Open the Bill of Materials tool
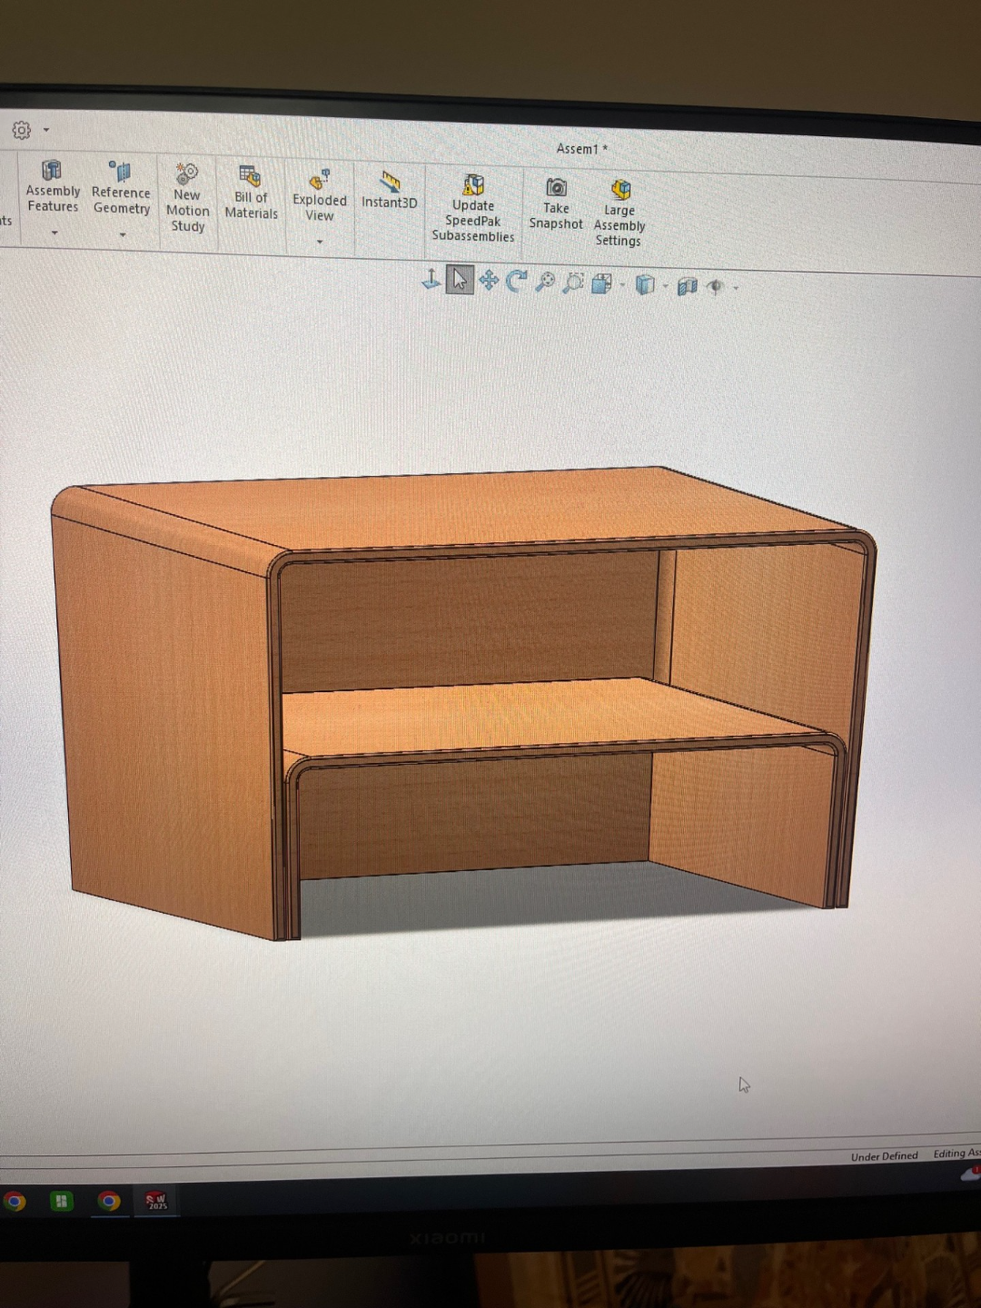Viewport: 981px width, 1308px height. pyautogui.click(x=251, y=193)
